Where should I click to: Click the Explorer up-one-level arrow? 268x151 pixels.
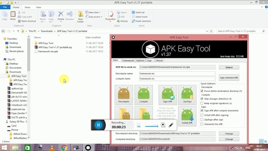click(x=18, y=31)
